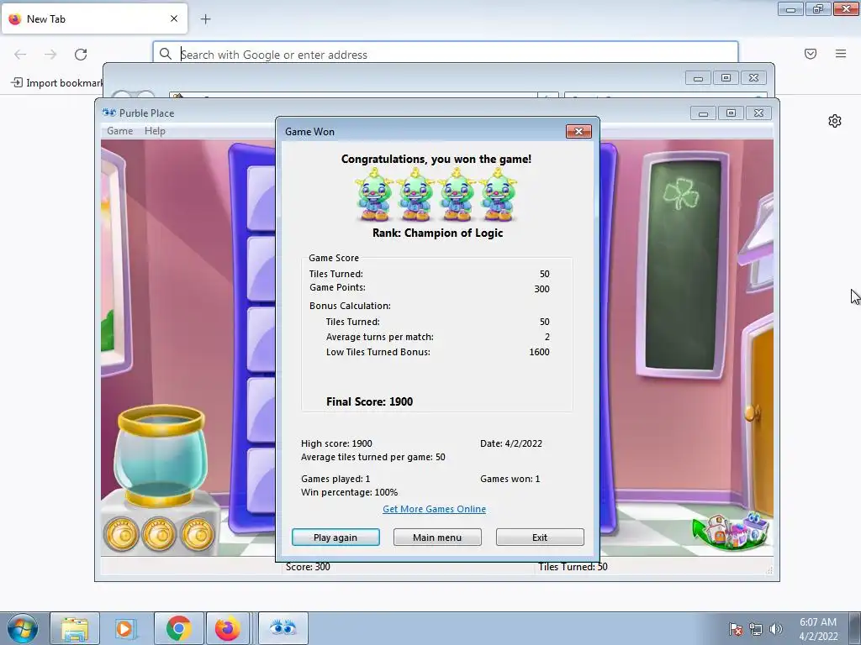Go to Main menu from Game Won dialog

[x=437, y=537]
